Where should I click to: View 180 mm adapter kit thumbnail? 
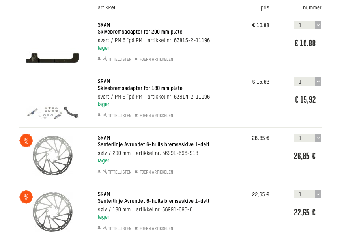pos(52,112)
